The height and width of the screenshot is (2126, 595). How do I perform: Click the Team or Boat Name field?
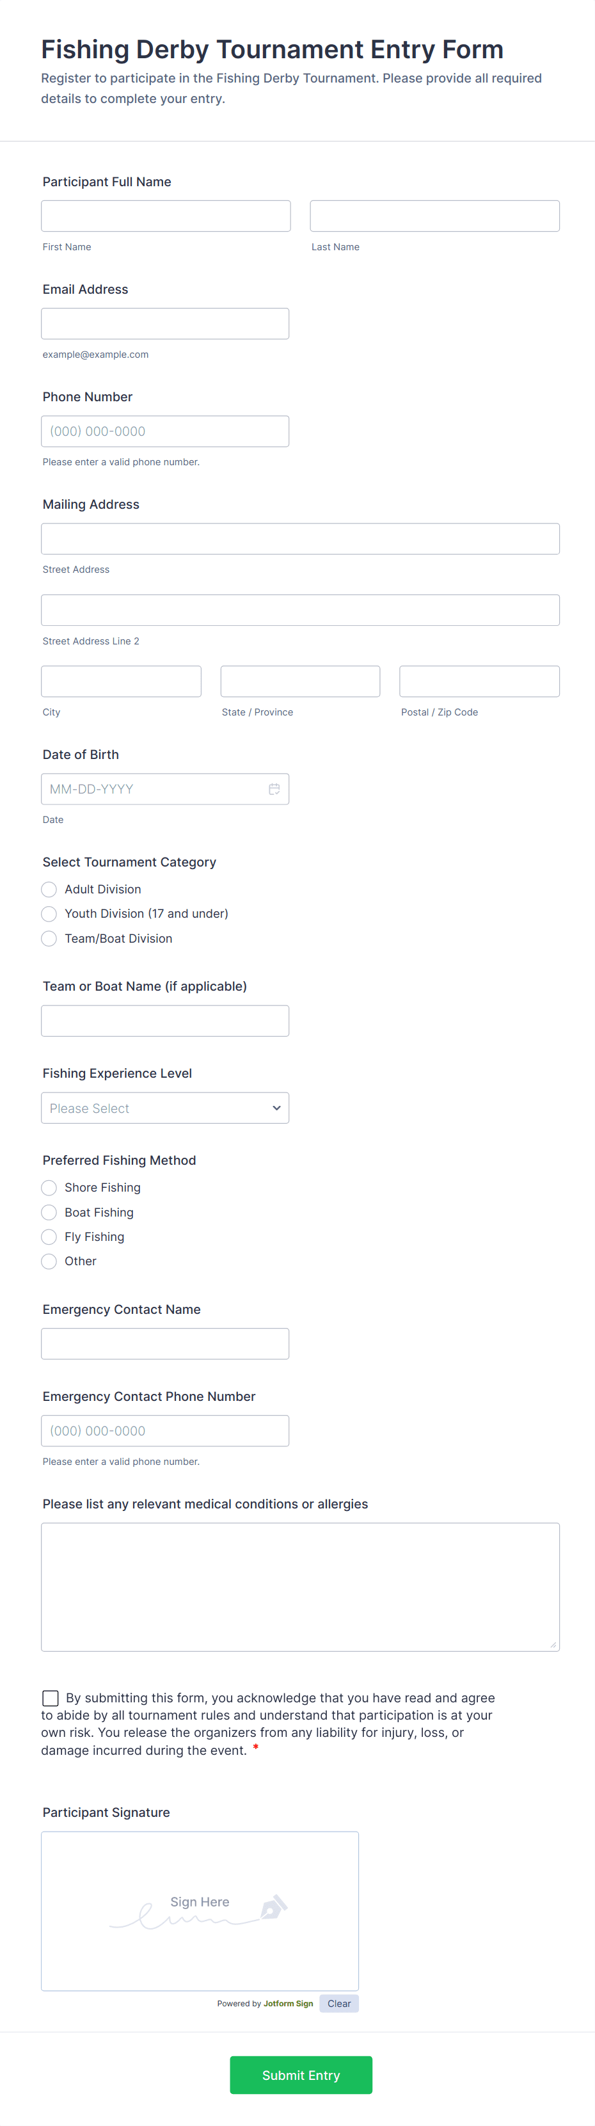[165, 1021]
